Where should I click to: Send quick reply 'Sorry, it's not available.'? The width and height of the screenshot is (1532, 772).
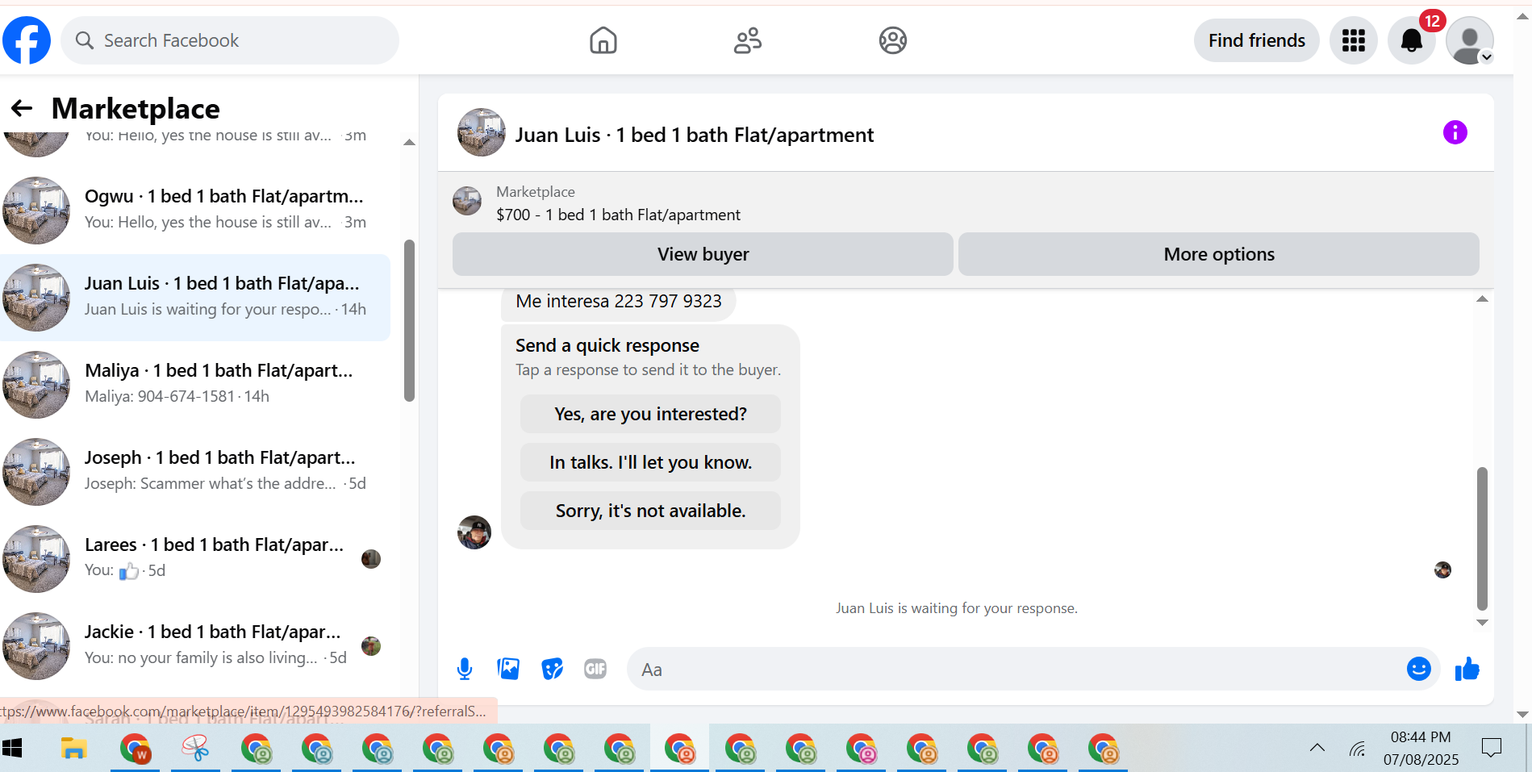pyautogui.click(x=650, y=511)
